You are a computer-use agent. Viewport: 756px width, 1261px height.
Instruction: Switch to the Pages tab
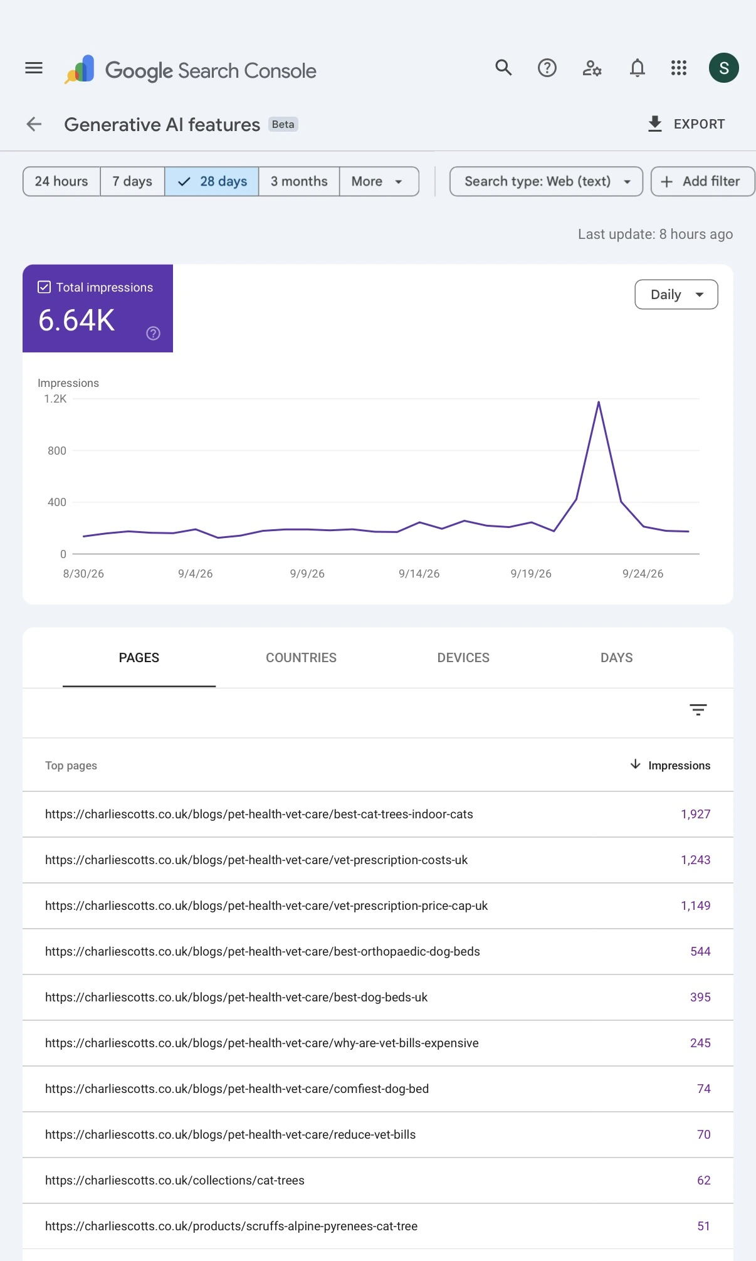(x=139, y=658)
